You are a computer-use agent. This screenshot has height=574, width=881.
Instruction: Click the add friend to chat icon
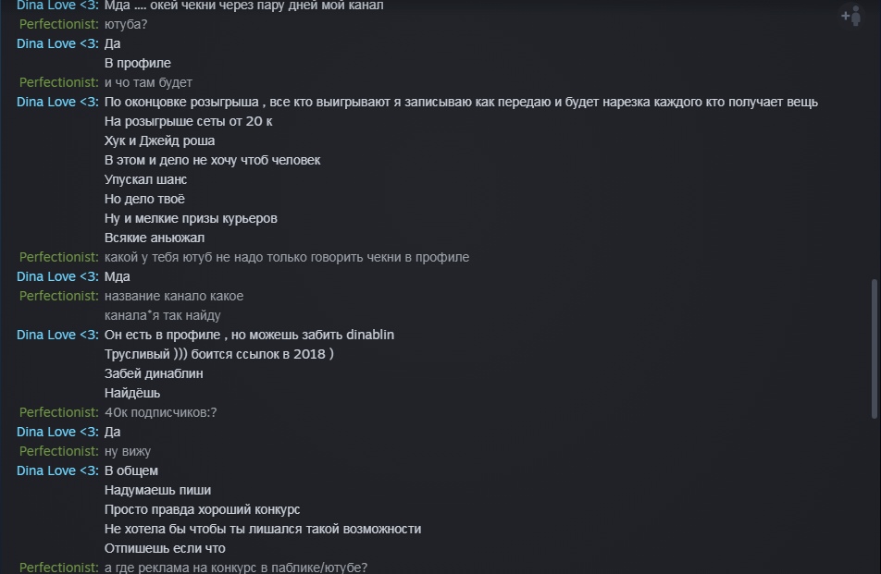850,16
